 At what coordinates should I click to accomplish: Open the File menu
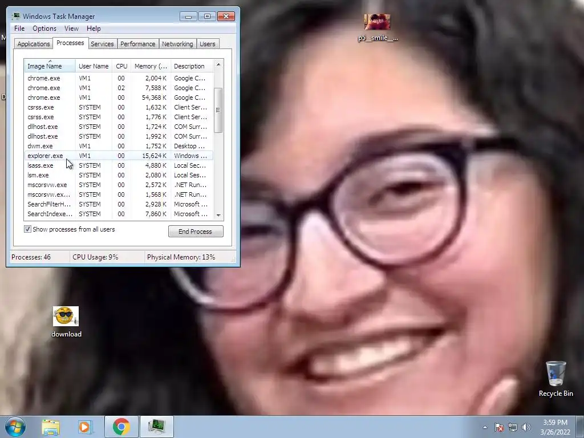tap(19, 29)
